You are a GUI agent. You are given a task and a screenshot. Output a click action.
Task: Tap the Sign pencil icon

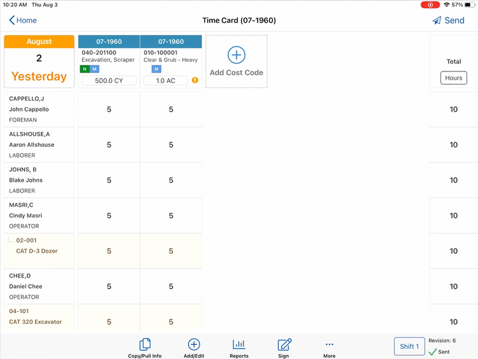tap(284, 345)
